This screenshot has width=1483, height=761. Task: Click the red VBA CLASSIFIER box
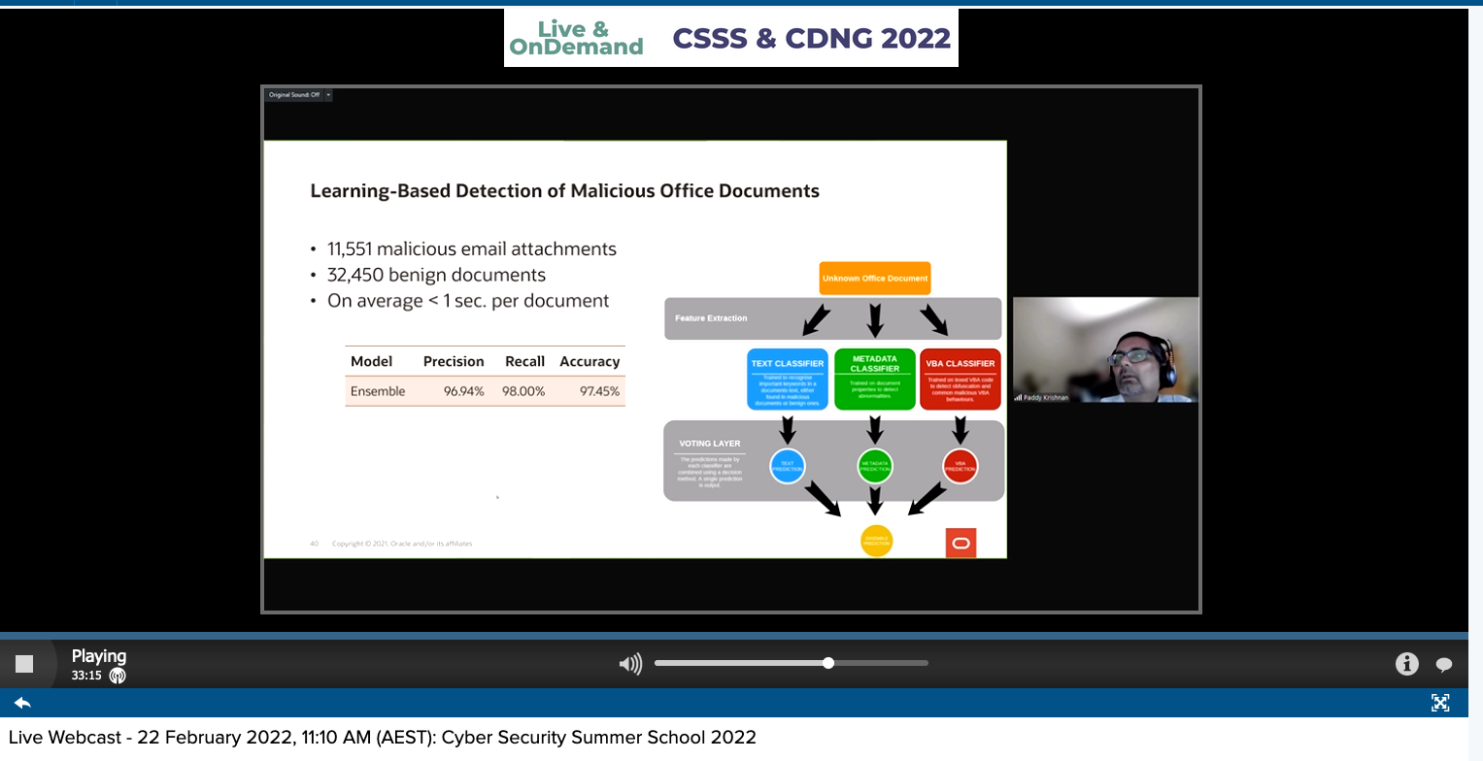(960, 379)
